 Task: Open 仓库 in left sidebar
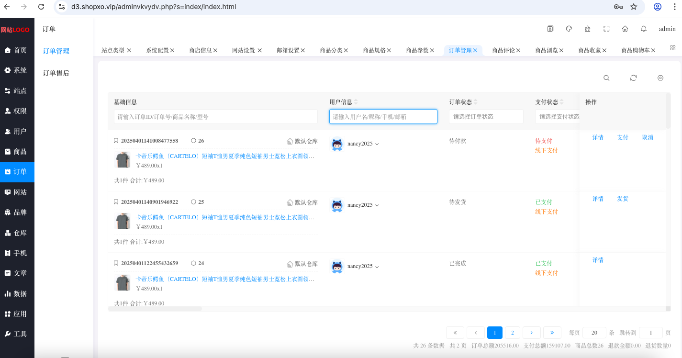tap(17, 233)
